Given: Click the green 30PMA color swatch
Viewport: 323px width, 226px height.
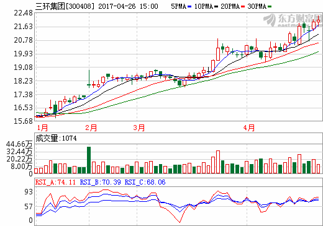Looking at the screenshot, I should tap(270, 7).
